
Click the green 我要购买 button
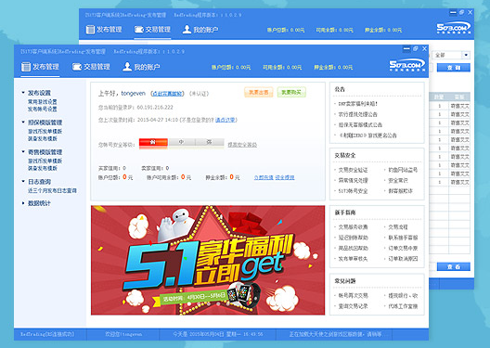tap(291, 92)
